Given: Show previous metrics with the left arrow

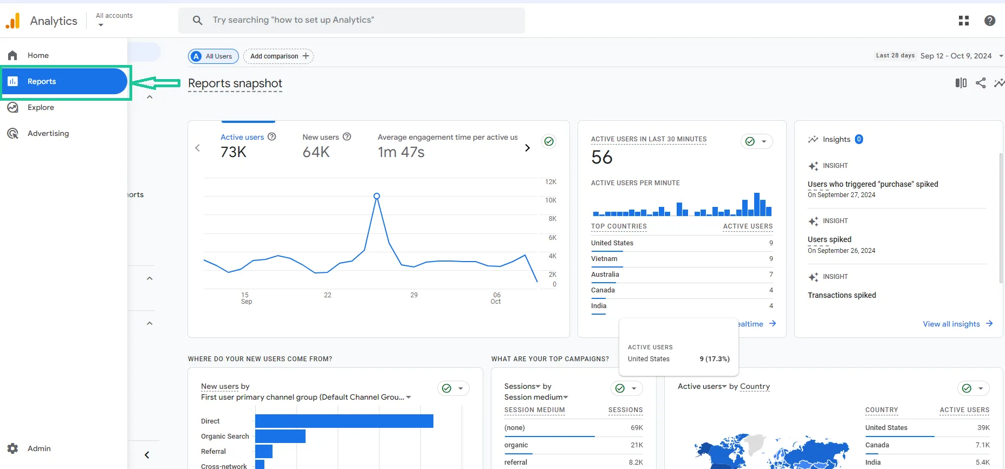Looking at the screenshot, I should (198, 148).
